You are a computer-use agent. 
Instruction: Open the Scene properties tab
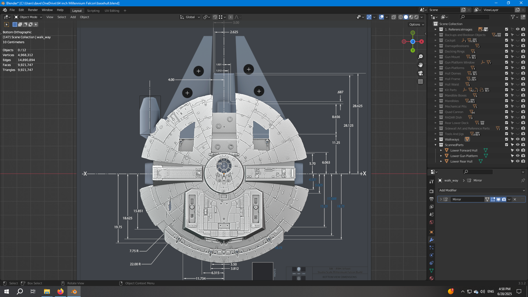pos(431,214)
